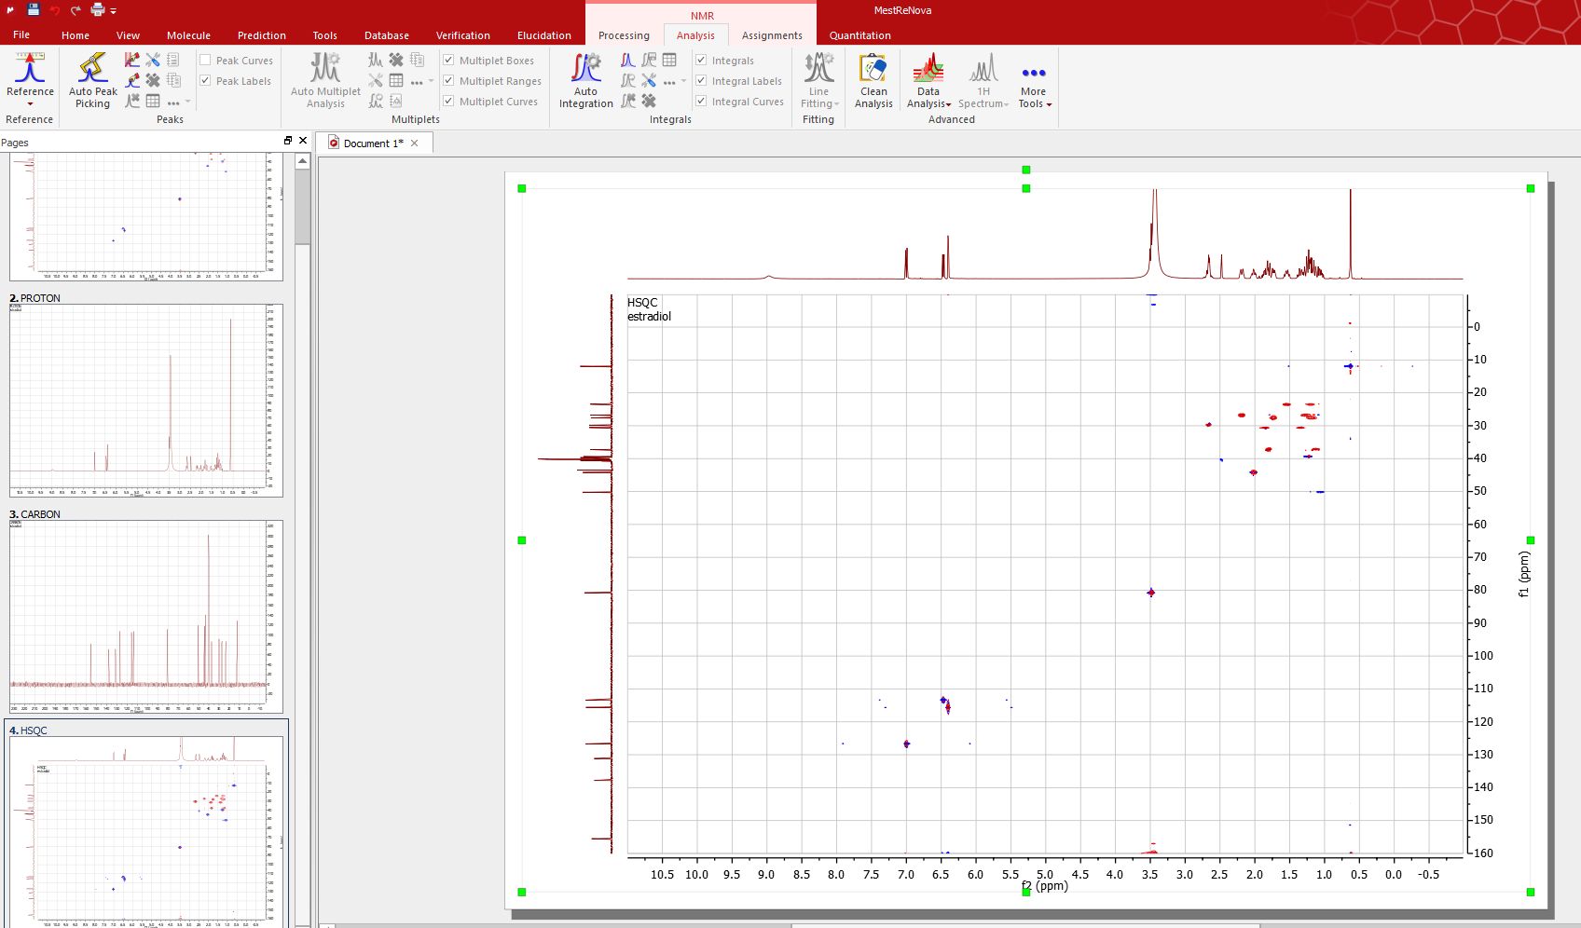Click the Pages panel scroll-up arrow
The image size is (1581, 928).
[x=303, y=161]
